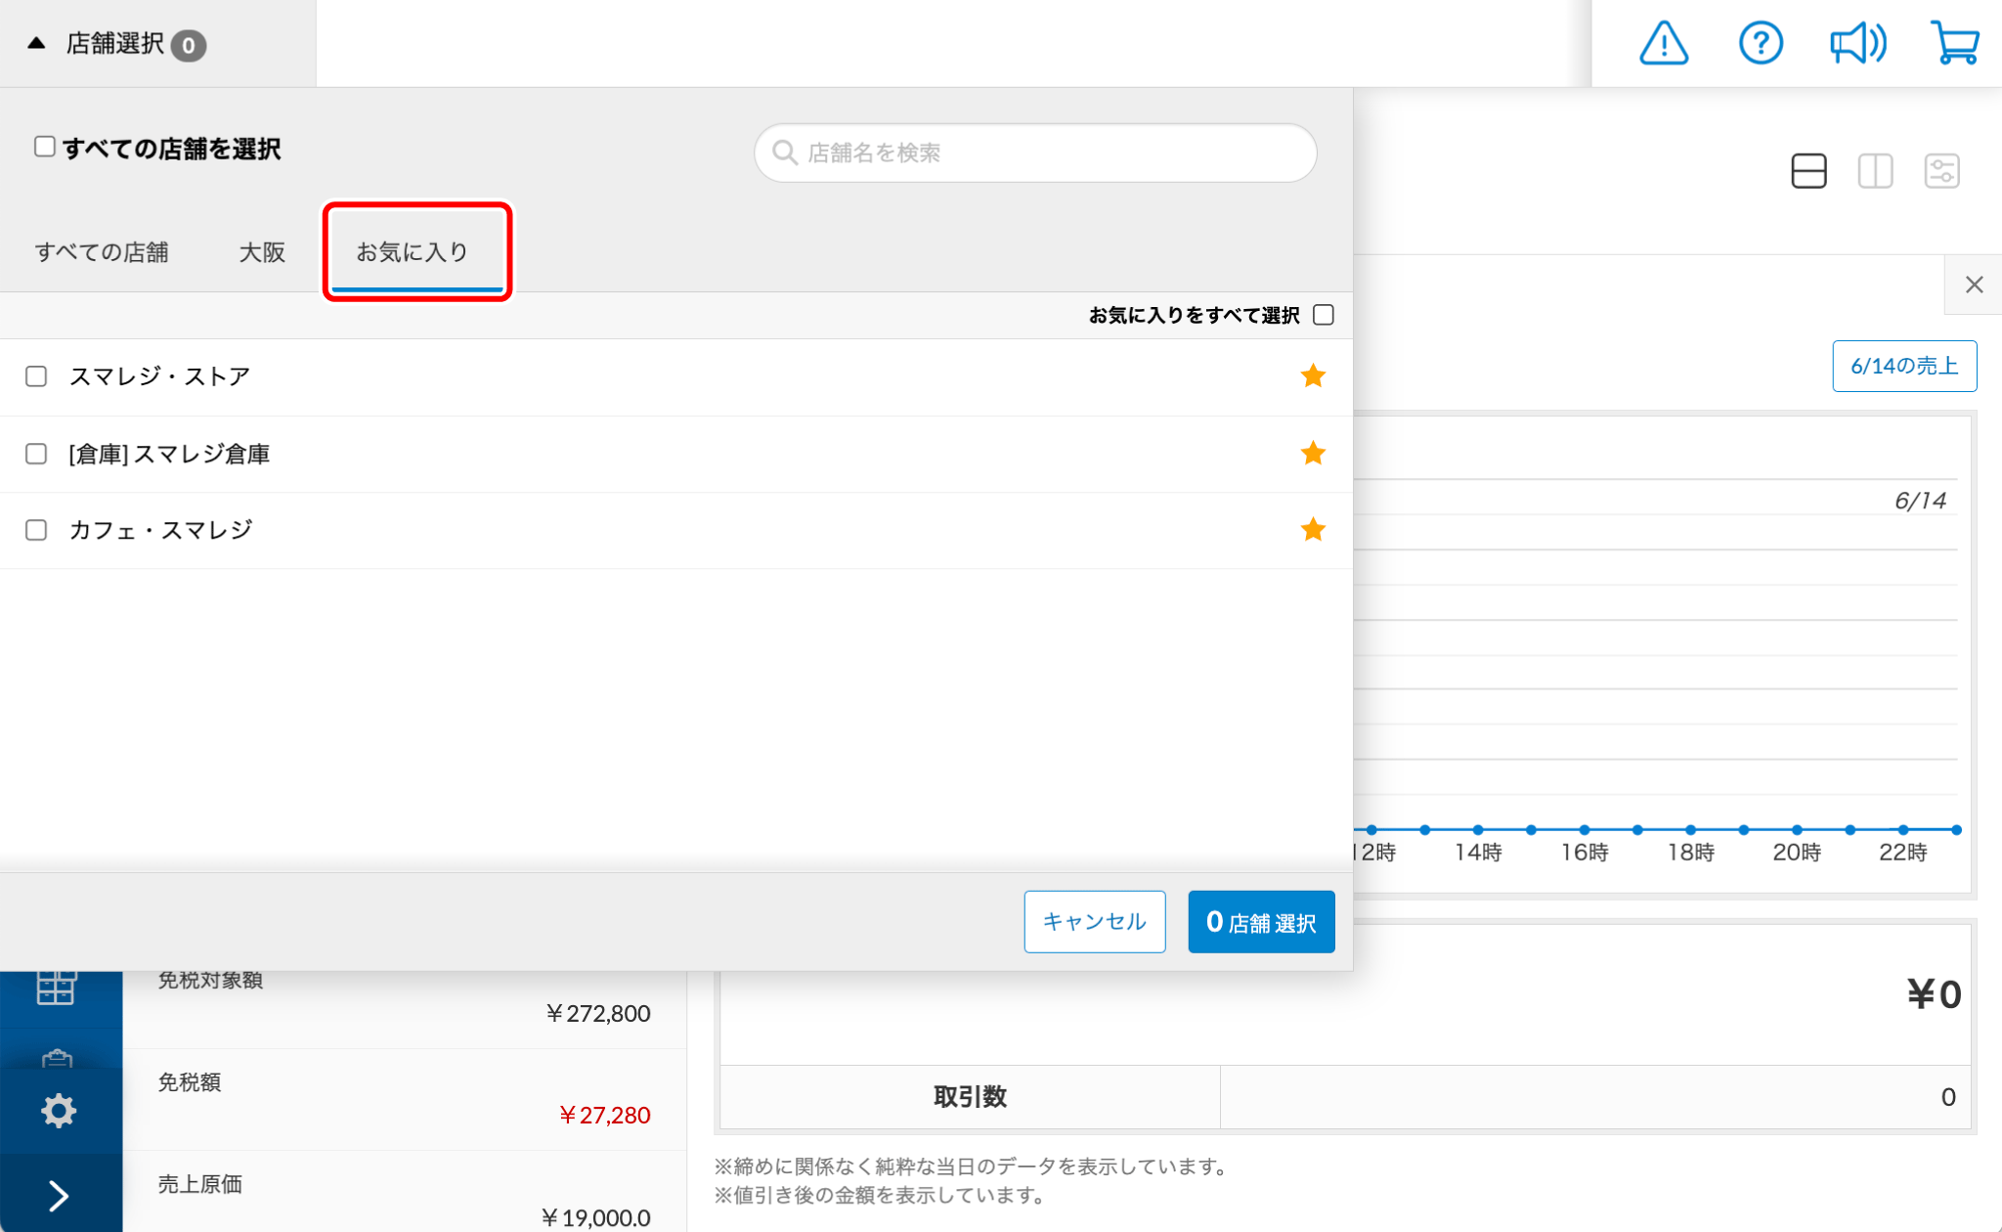This screenshot has width=2002, height=1232.
Task: Switch to 大阪 tab
Action: point(262,252)
